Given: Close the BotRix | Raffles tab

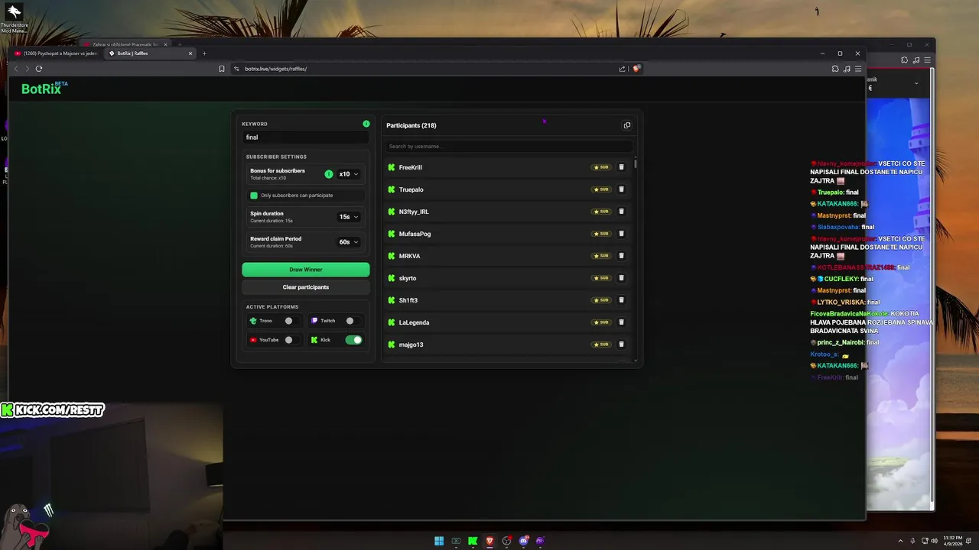Looking at the screenshot, I should (190, 53).
